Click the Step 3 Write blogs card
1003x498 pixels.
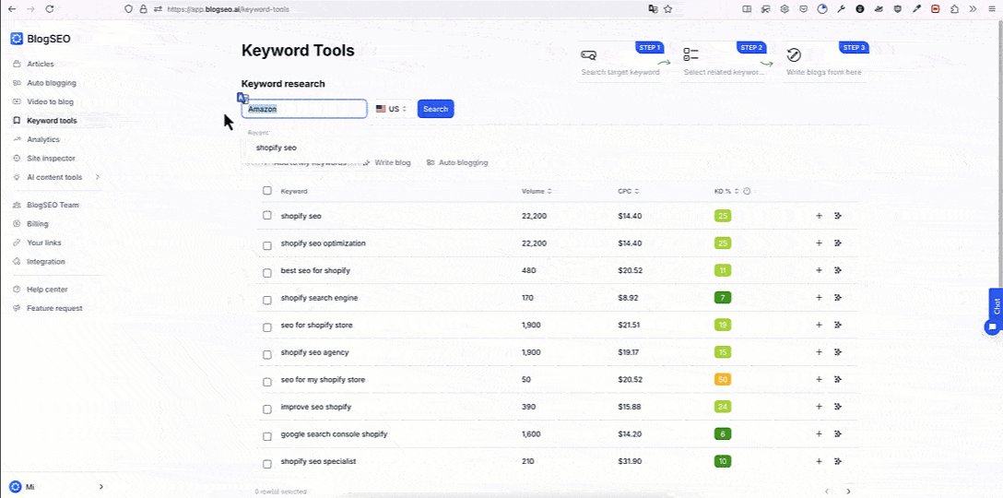[826, 61]
